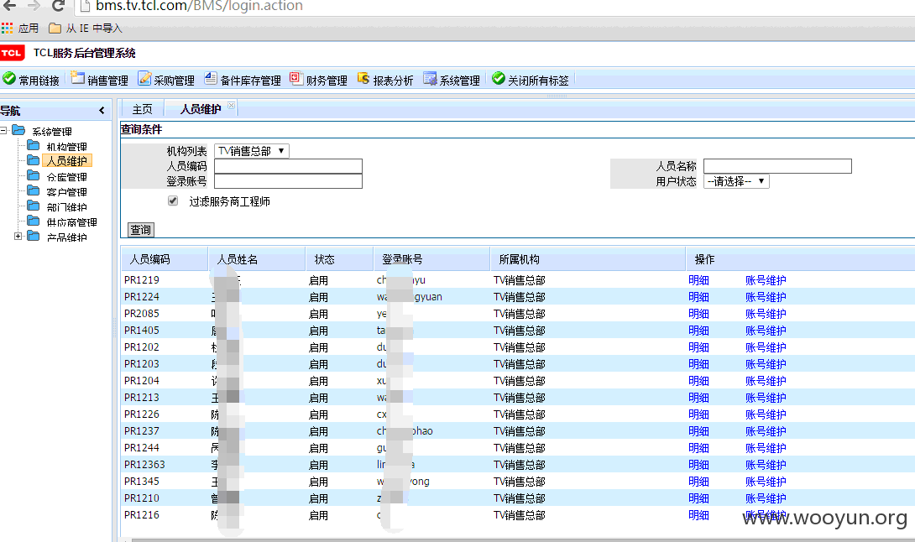915x542 pixels.
Task: Click the 产品维护 folder icon
Action: 34,237
